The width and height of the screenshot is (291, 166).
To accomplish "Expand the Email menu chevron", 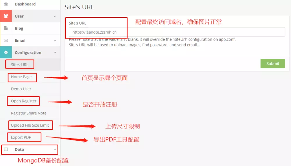I will pos(55,40).
